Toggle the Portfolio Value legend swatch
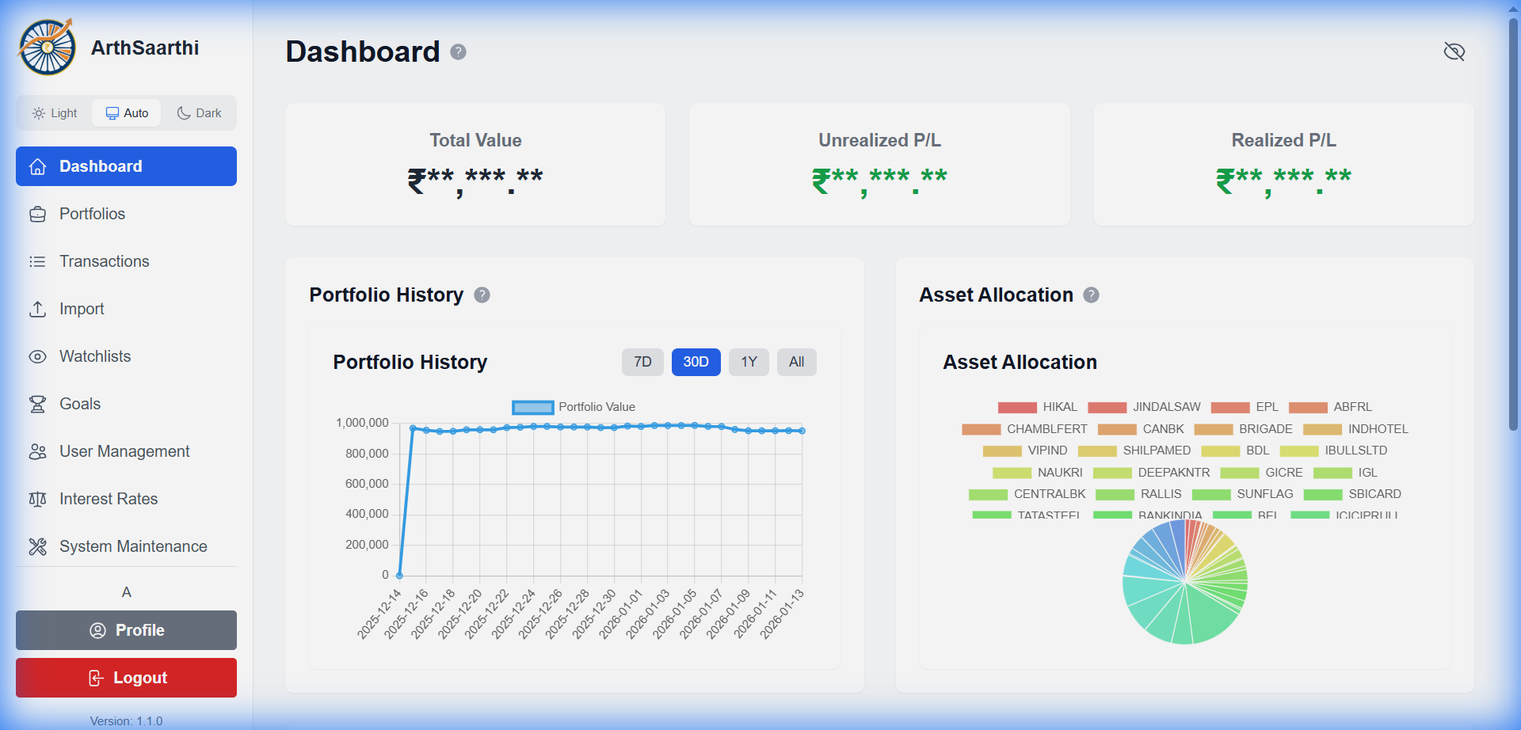Image resolution: width=1521 pixels, height=730 pixels. click(533, 407)
